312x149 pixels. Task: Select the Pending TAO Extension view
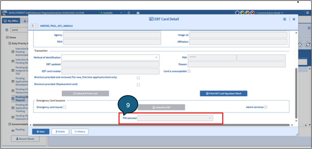tap(21, 117)
